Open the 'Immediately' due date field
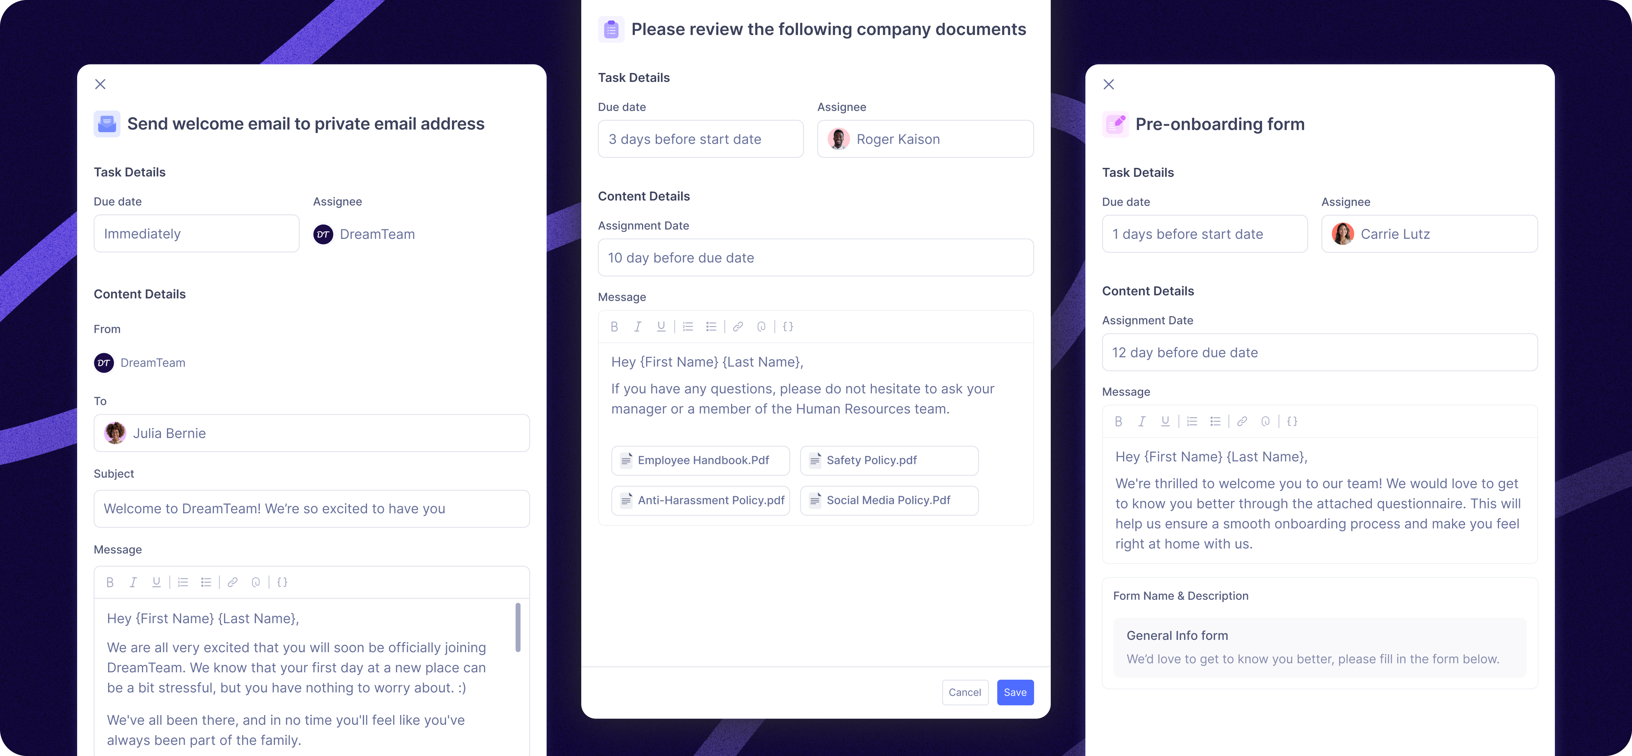Screen dimensions: 1632x756 pos(196,234)
